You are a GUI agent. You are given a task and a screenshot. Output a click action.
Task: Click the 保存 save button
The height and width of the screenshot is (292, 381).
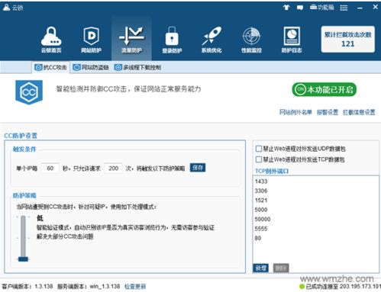point(198,168)
